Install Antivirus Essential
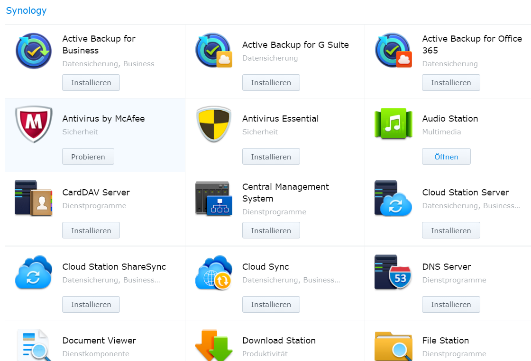531x361 pixels. 271,157
